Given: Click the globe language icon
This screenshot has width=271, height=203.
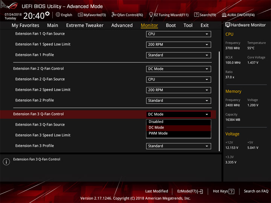Looking at the screenshot, I should pos(58,15).
